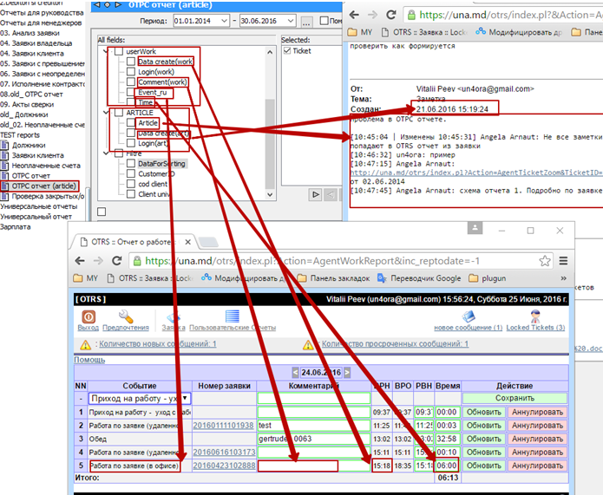Click the Выход logout icon in OTRS
Image resolution: width=603 pixels, height=495 pixels.
click(x=88, y=316)
